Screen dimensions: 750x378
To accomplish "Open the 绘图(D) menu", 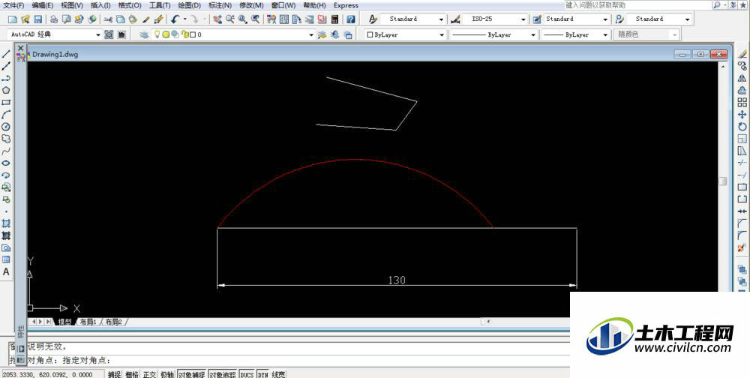I will point(190,5).
